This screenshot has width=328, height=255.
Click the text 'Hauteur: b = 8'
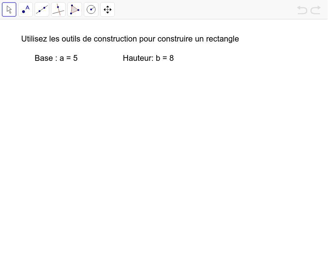(148, 58)
